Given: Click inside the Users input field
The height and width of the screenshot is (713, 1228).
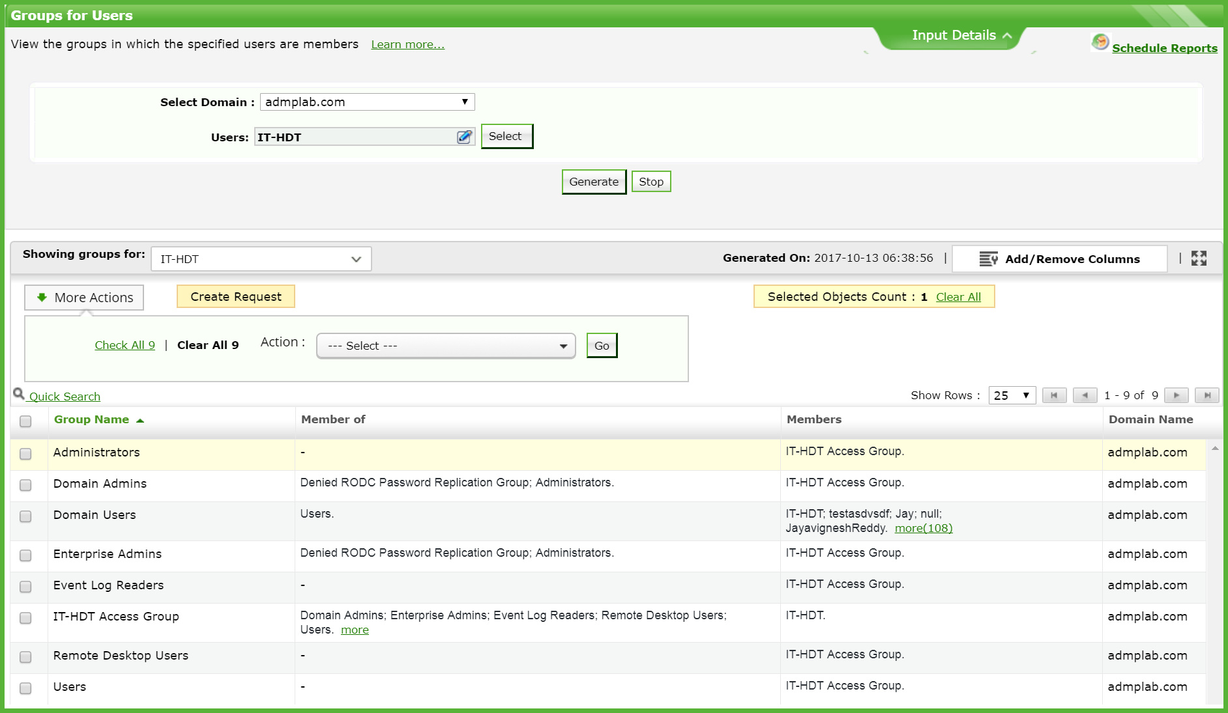Looking at the screenshot, I should pos(352,137).
